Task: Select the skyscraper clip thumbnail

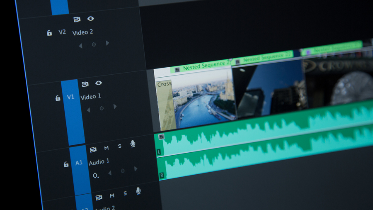Action: point(269,88)
